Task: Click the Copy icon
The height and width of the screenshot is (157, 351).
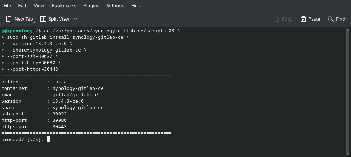Action: (276, 19)
